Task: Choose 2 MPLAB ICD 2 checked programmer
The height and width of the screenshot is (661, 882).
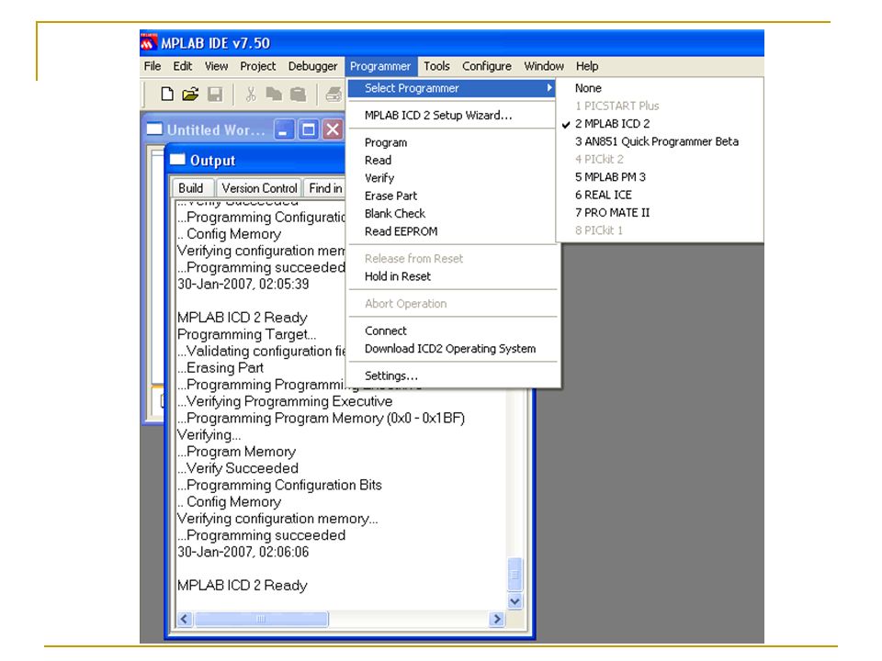Action: coord(612,124)
